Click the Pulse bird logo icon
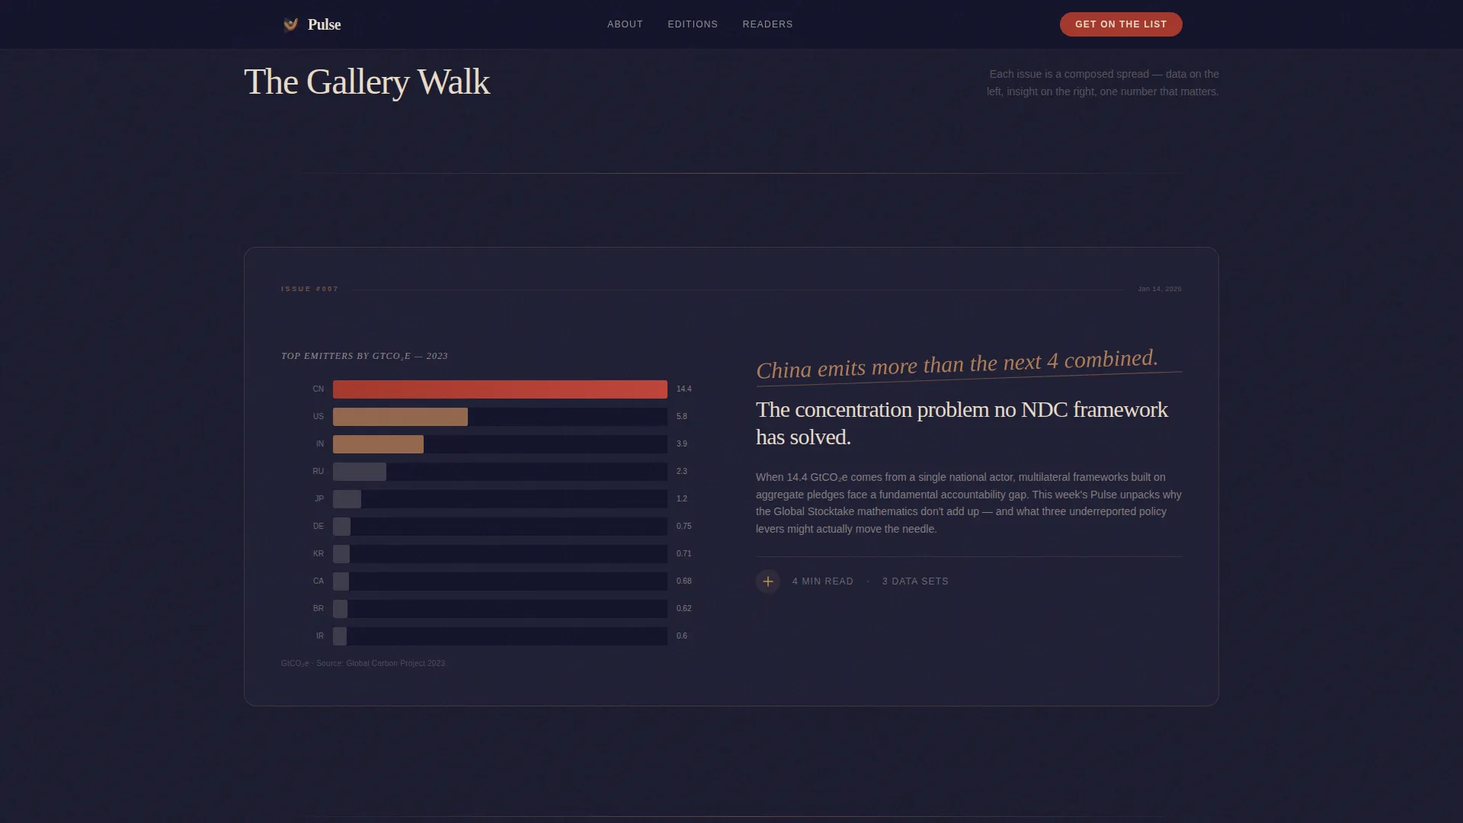Viewport: 1463px width, 823px height. pos(290,24)
